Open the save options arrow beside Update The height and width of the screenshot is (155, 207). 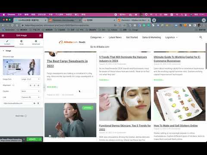coord(40,139)
